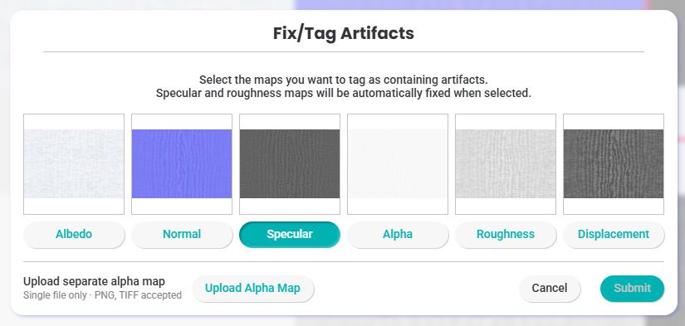
Task: Click the 'Select the maps' instruction text
Action: 344,80
